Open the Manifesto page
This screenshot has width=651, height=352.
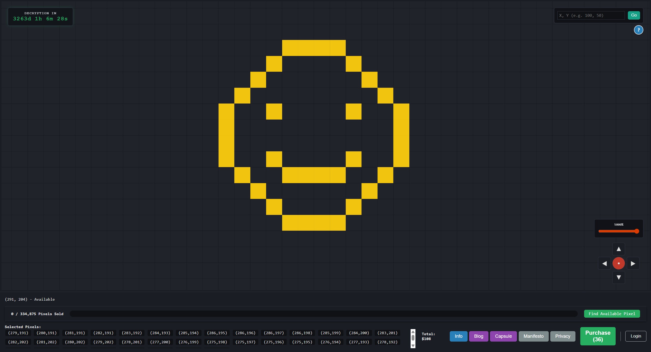pos(533,336)
